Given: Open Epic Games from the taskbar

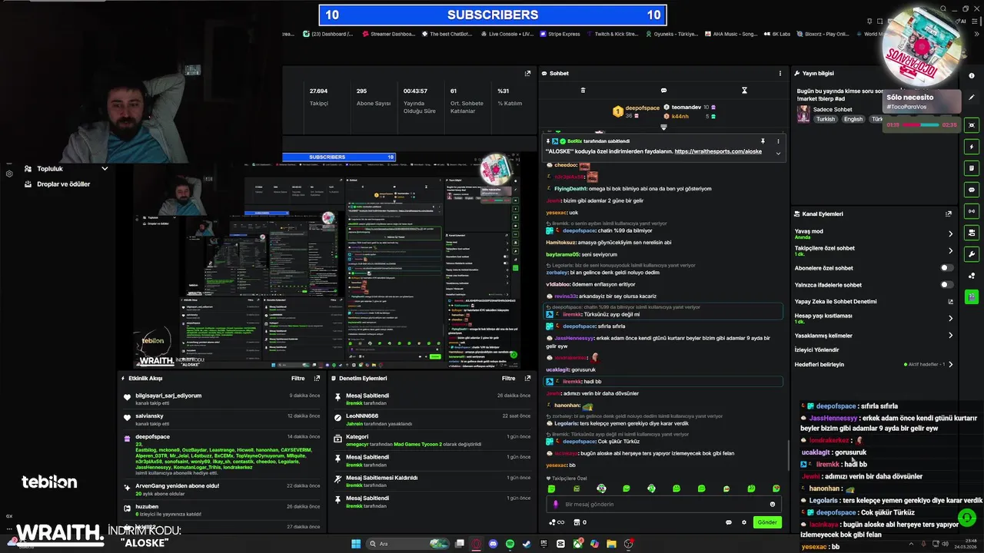Looking at the screenshot, I should coord(544,544).
